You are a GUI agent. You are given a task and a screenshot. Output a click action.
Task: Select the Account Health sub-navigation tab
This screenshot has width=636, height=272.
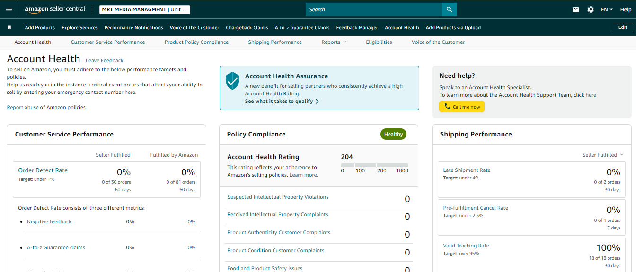pyautogui.click(x=33, y=42)
